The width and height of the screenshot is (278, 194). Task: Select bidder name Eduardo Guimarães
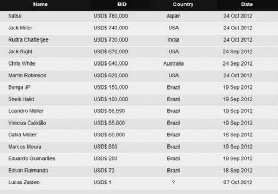(x=32, y=158)
